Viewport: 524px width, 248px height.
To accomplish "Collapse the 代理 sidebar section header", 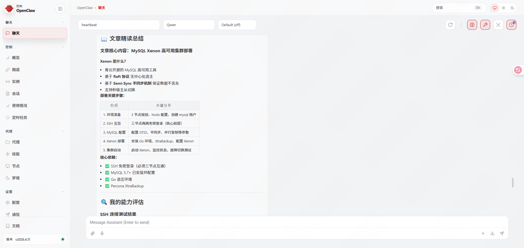I will 35,131.
